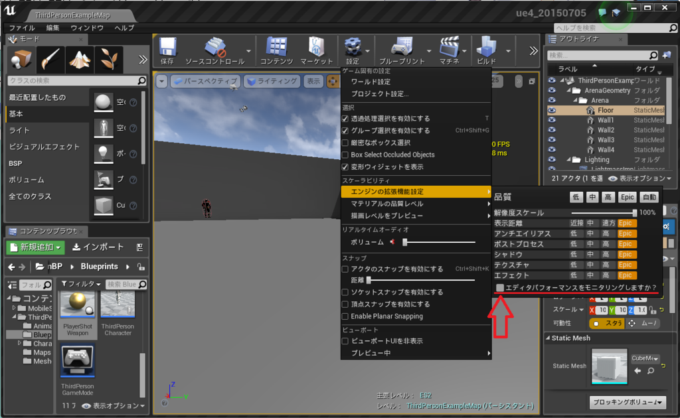
Task: Enable Enable Planar Snapping checkbox
Action: click(345, 316)
